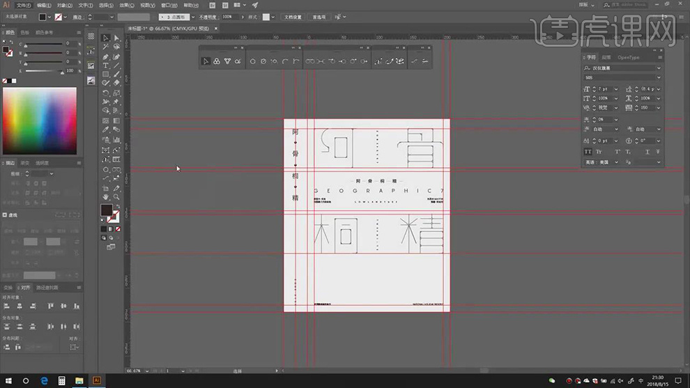The height and width of the screenshot is (388, 690).
Task: Click the Magic Wand tool
Action: (x=105, y=47)
